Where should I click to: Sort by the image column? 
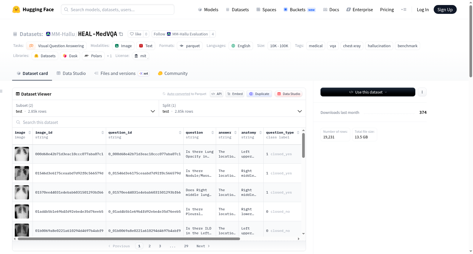point(30,132)
